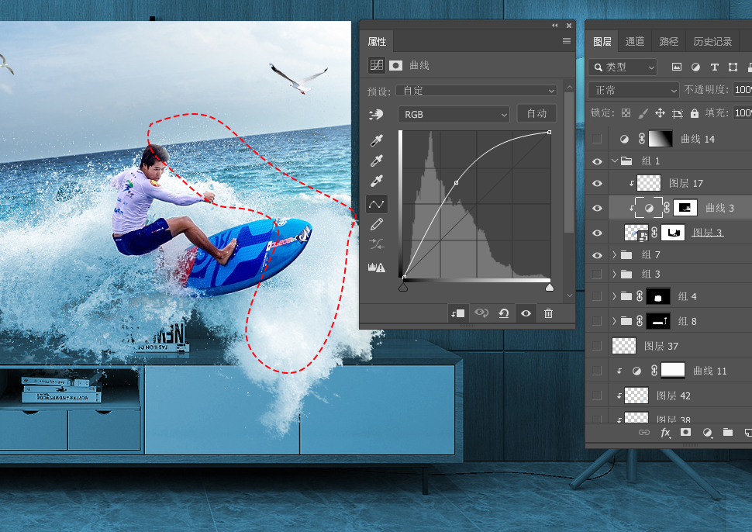The height and width of the screenshot is (532, 752).
Task: Filter layers by pixel layers icon
Action: pos(676,67)
